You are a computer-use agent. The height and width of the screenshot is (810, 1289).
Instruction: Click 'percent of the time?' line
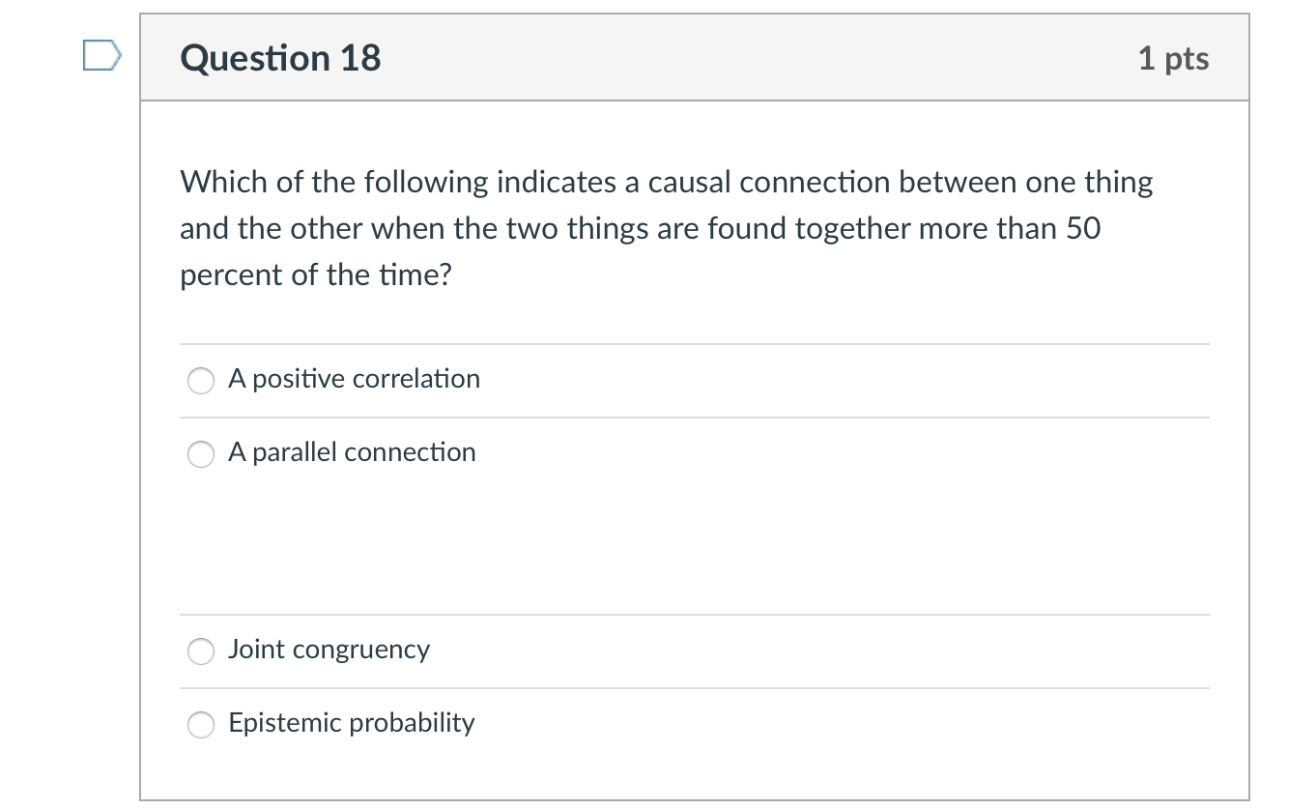click(x=316, y=275)
